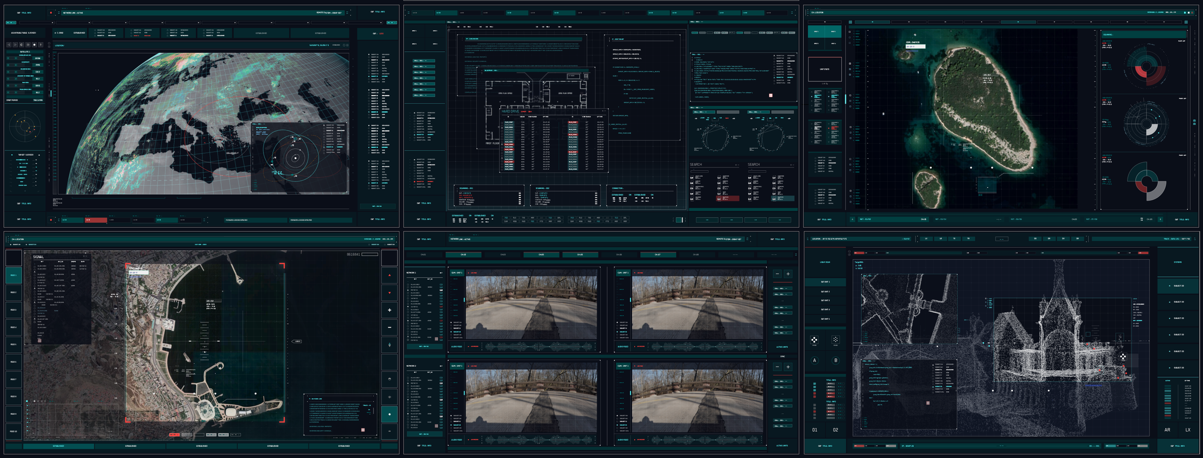Zoom out with coastal map minus icon
This screenshot has width=1203, height=458.
tap(389, 327)
